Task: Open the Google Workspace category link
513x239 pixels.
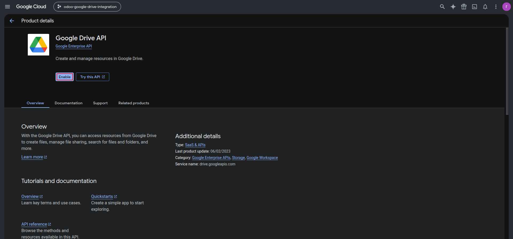Action: click(x=262, y=158)
